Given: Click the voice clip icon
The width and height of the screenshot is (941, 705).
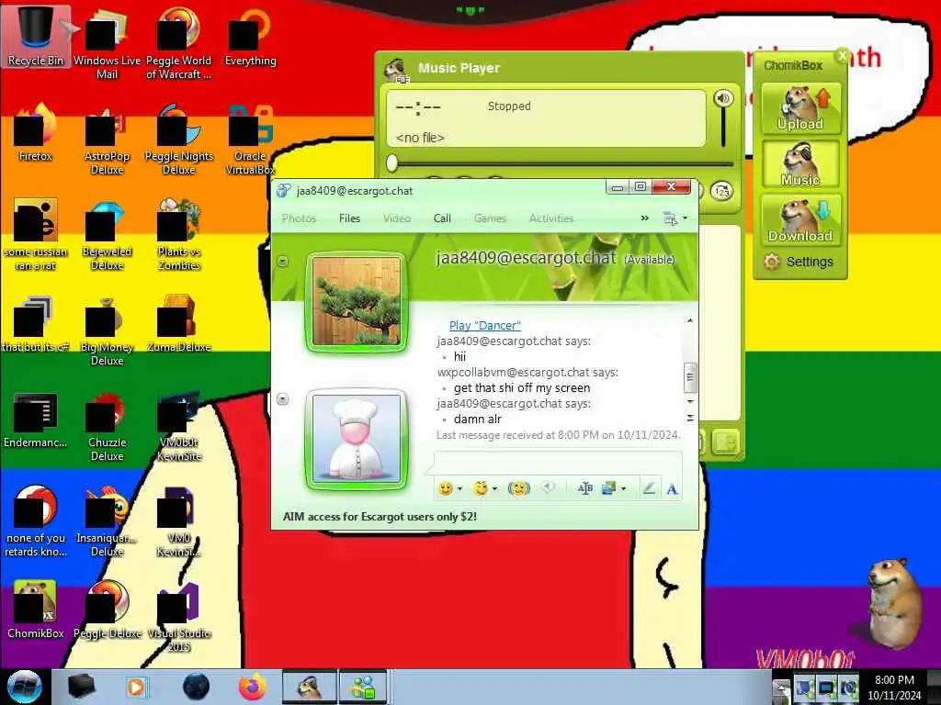Looking at the screenshot, I should click(548, 488).
